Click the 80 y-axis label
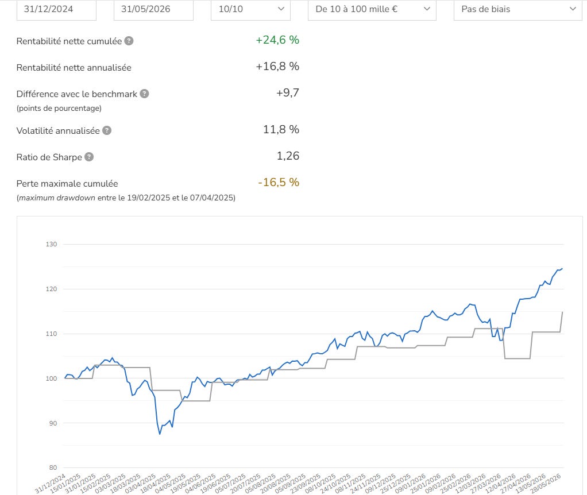This screenshot has width=587, height=495. (53, 467)
